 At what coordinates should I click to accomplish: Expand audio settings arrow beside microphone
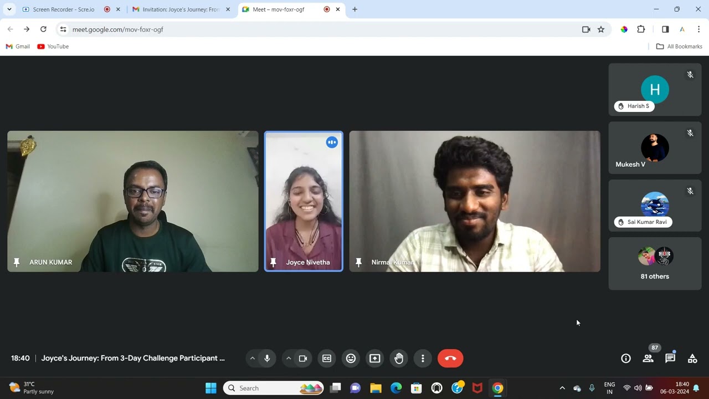252,359
